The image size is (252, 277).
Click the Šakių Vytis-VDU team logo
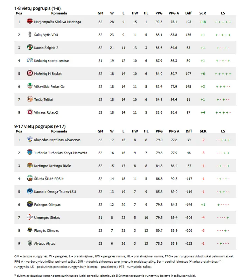coord(30,34)
